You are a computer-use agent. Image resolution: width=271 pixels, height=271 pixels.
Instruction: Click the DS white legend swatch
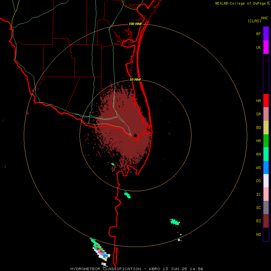coord(266,181)
